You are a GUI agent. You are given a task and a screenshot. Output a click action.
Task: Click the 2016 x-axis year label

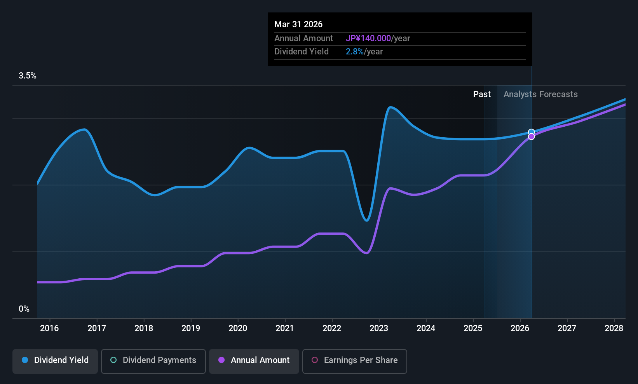49,328
